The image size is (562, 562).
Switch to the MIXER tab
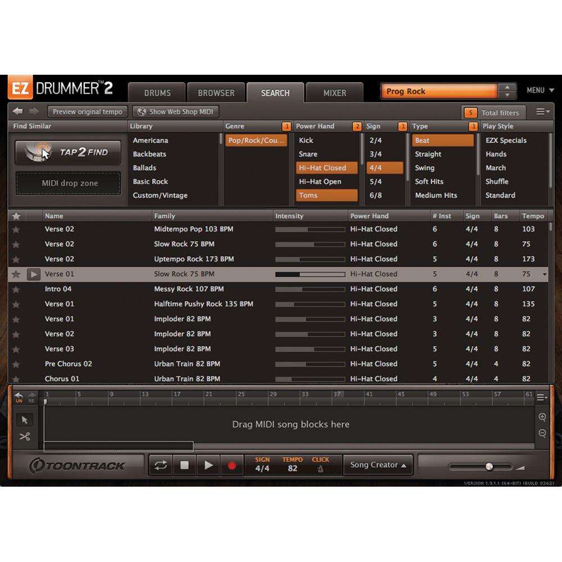point(334,93)
